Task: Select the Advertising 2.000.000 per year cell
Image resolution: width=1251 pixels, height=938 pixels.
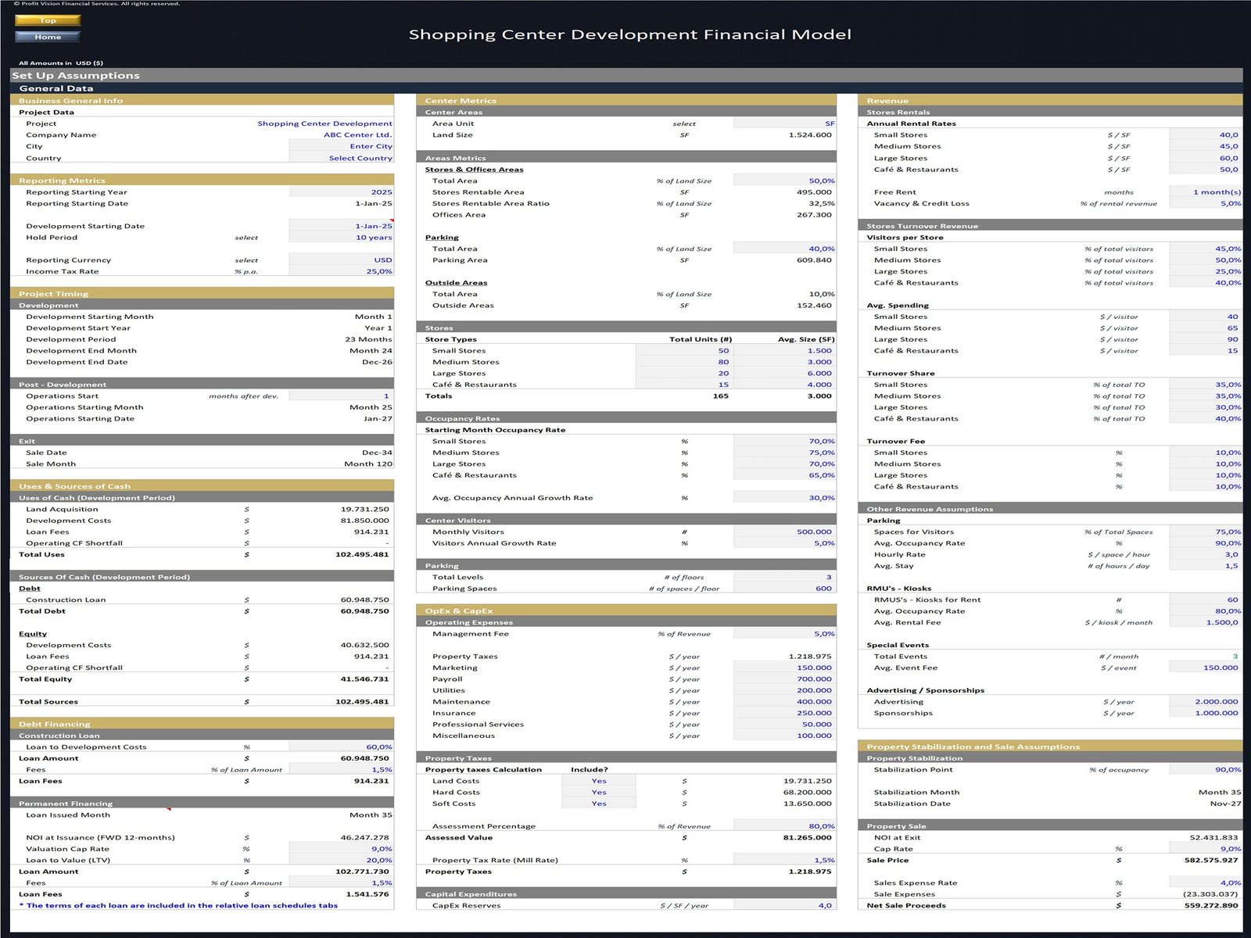Action: 1206,702
